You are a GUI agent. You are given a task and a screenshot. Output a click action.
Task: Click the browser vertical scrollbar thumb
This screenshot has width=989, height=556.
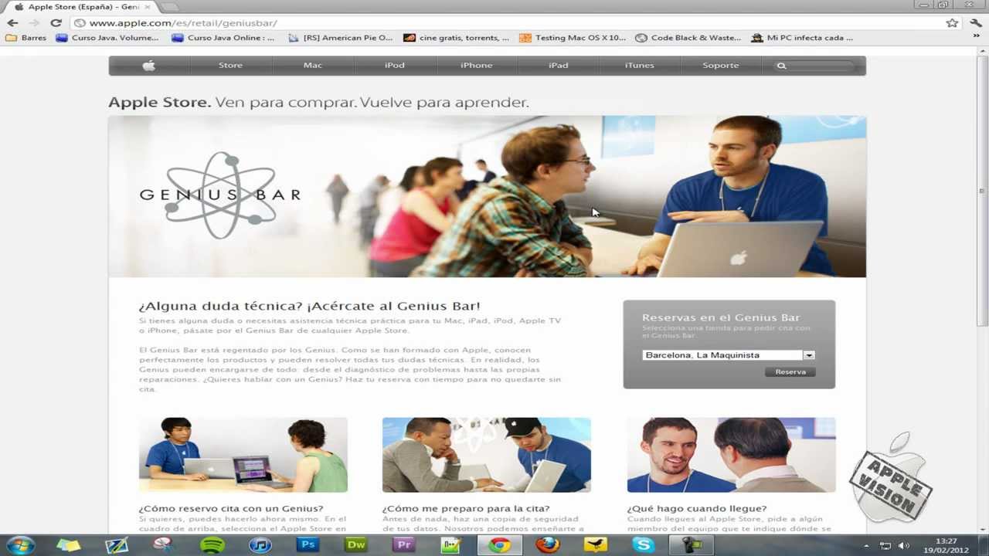[982, 190]
